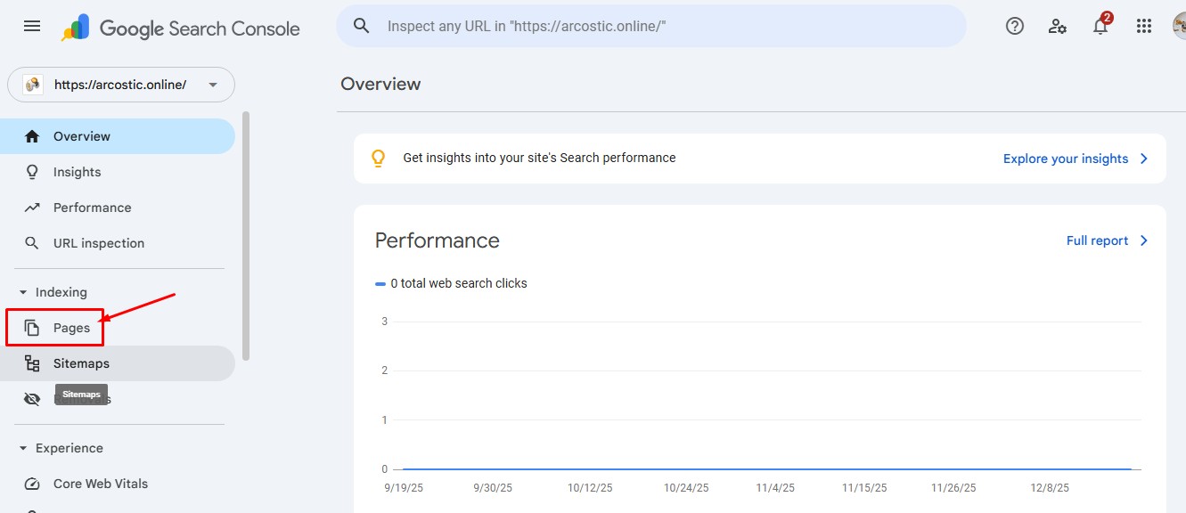
Task: Click the lightbulb insights icon in banner
Action: (x=379, y=159)
